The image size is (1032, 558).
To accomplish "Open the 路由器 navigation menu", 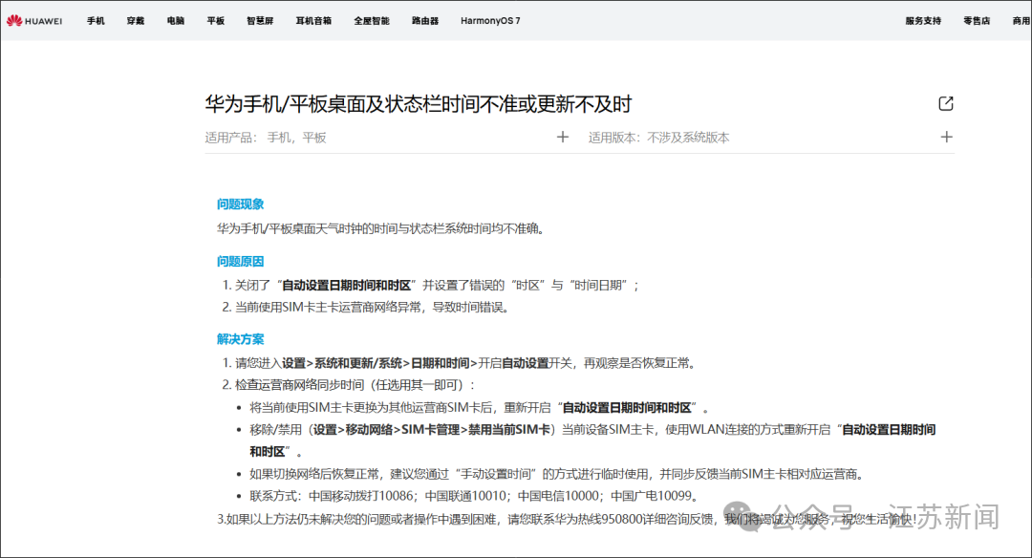I will (x=425, y=20).
